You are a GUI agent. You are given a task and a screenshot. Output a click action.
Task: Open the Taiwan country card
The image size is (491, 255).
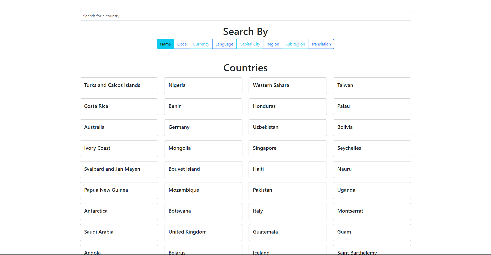tap(372, 86)
